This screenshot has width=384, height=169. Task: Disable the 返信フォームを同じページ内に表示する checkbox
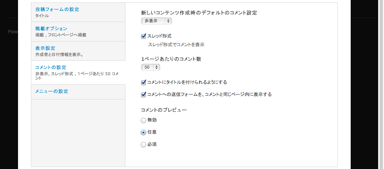click(x=144, y=94)
